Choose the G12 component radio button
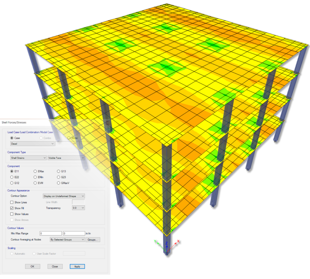The height and width of the screenshot is (279, 310). (12, 183)
